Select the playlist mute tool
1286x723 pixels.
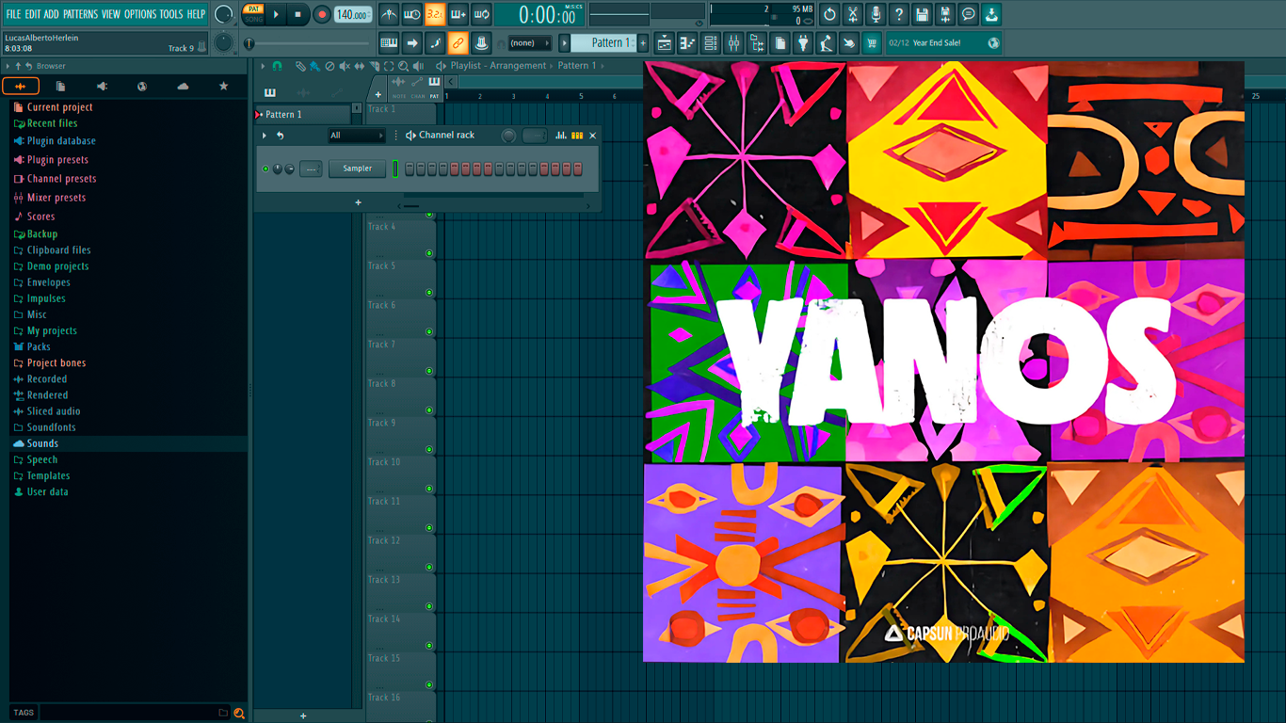tap(344, 66)
